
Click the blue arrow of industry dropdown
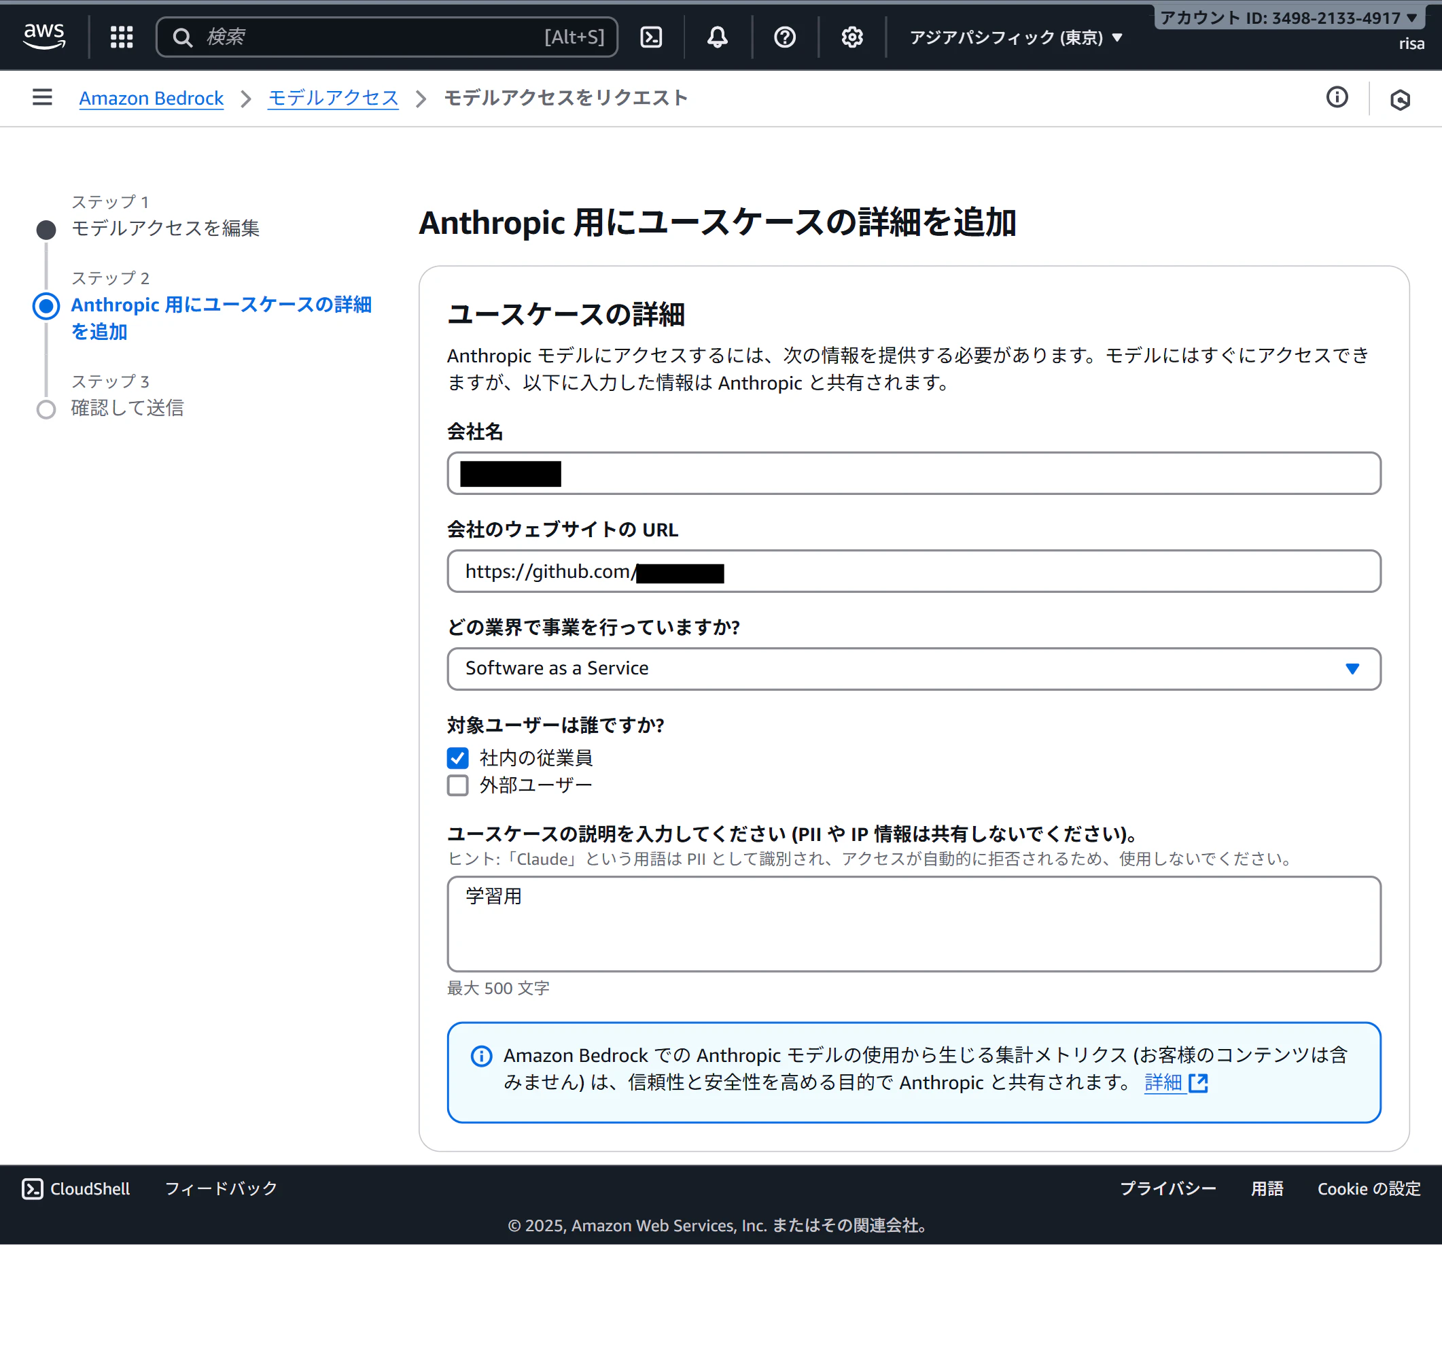(x=1352, y=668)
